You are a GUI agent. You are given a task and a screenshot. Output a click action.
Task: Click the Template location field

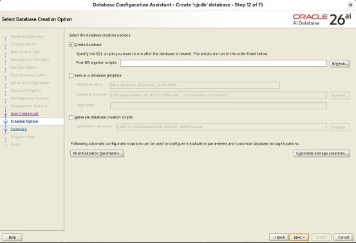[x=218, y=95]
